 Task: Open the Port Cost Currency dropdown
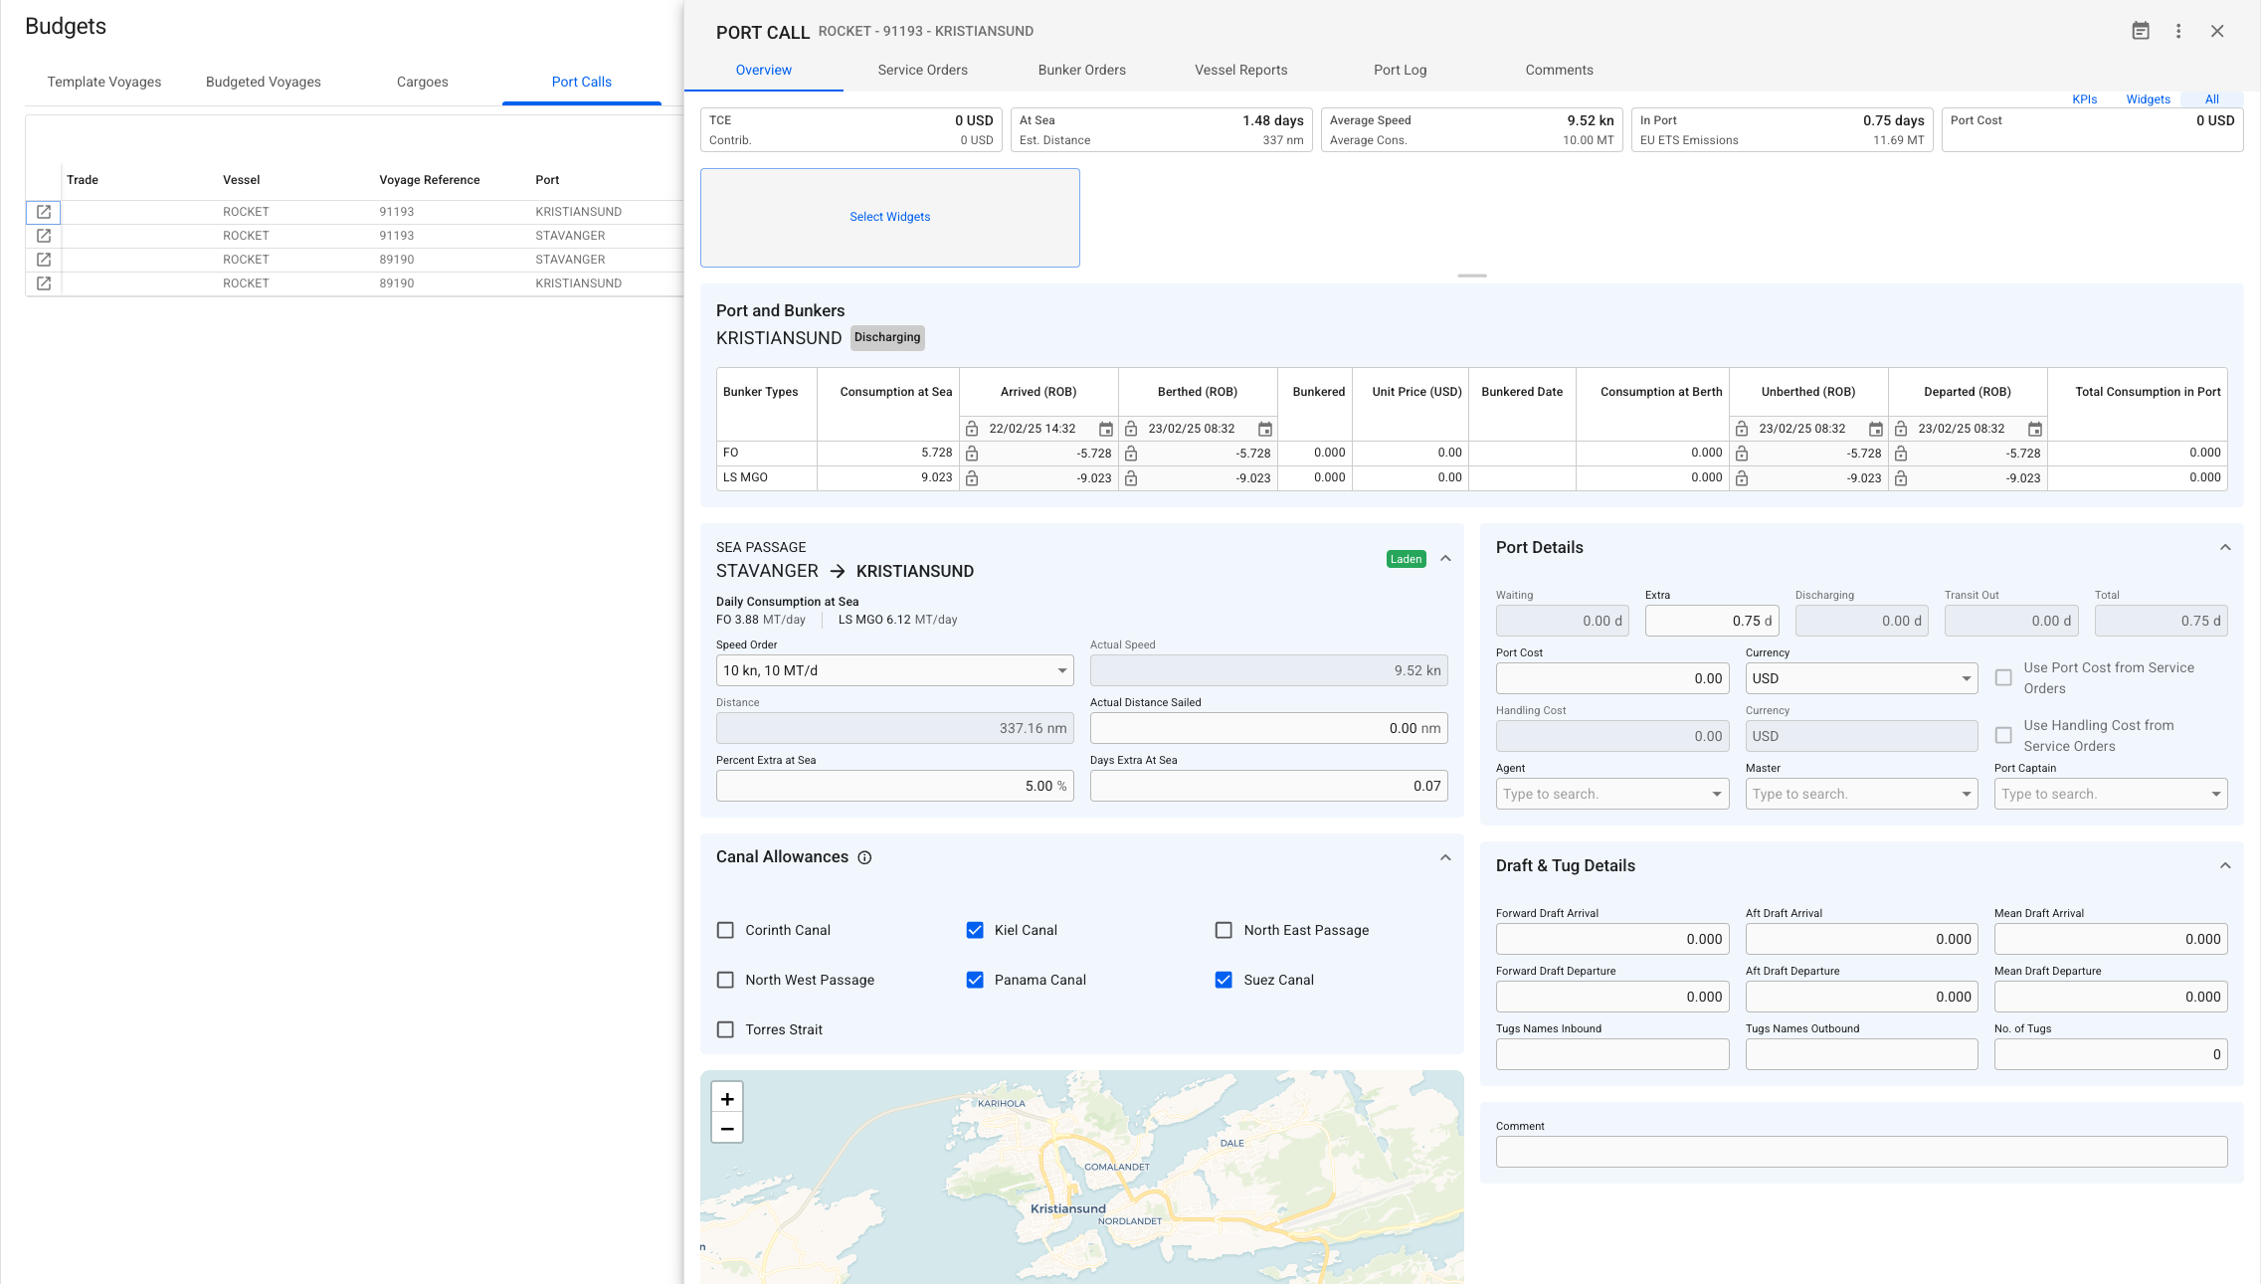[1860, 678]
